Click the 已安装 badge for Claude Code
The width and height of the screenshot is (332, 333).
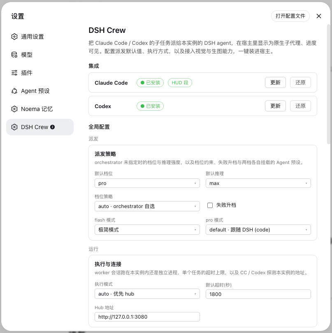(150, 83)
